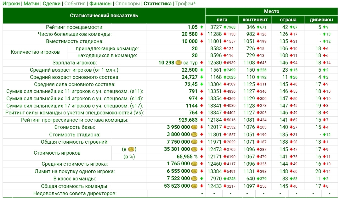Click the 'Стоимость игроков' label

57,153
